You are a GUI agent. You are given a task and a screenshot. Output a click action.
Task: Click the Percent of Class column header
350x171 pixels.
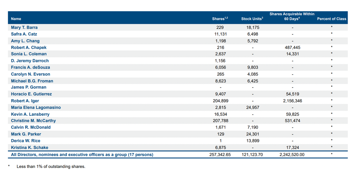332,19
